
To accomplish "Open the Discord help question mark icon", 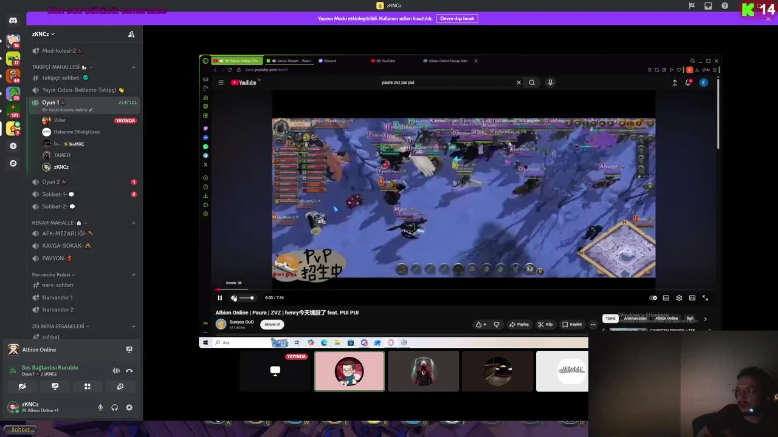I will (725, 6).
